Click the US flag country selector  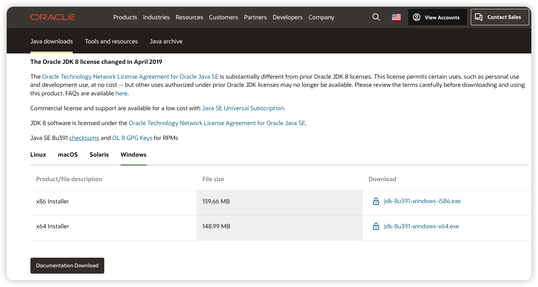396,17
